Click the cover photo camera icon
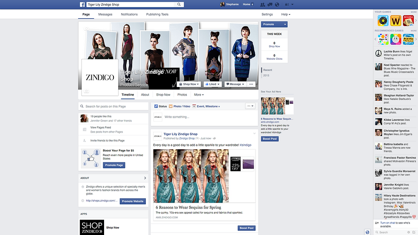418x235 pixels. coord(86,29)
